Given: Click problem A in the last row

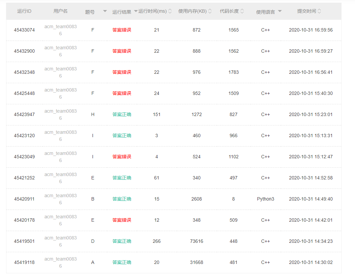Looking at the screenshot, I should click(93, 262).
